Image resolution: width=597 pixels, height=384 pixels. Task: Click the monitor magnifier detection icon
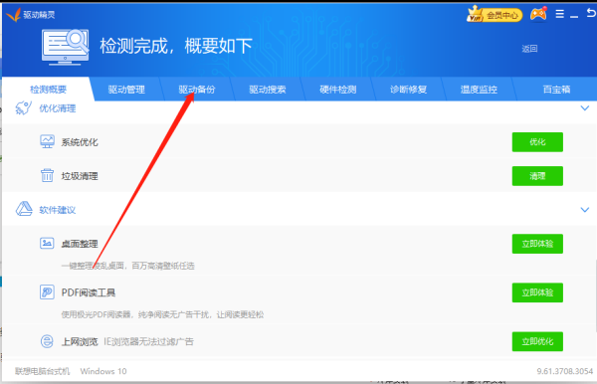66,47
